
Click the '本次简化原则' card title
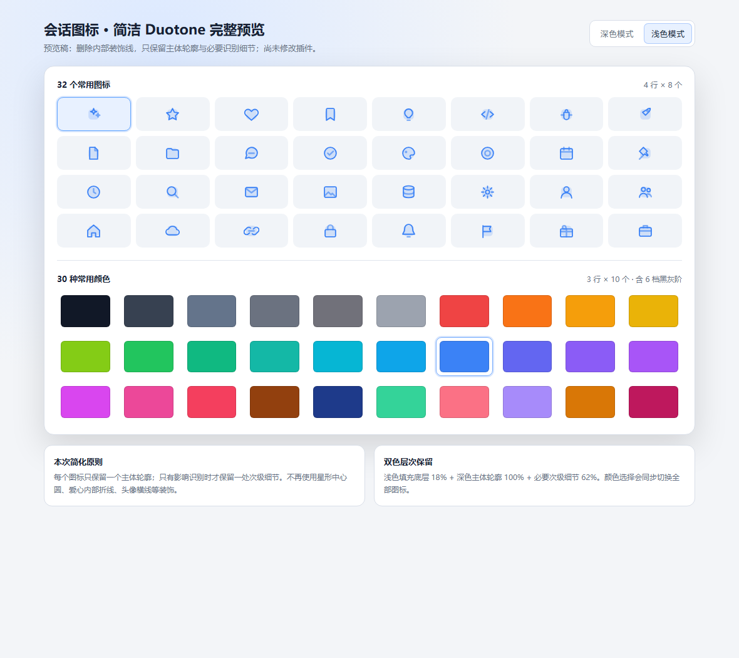(78, 462)
